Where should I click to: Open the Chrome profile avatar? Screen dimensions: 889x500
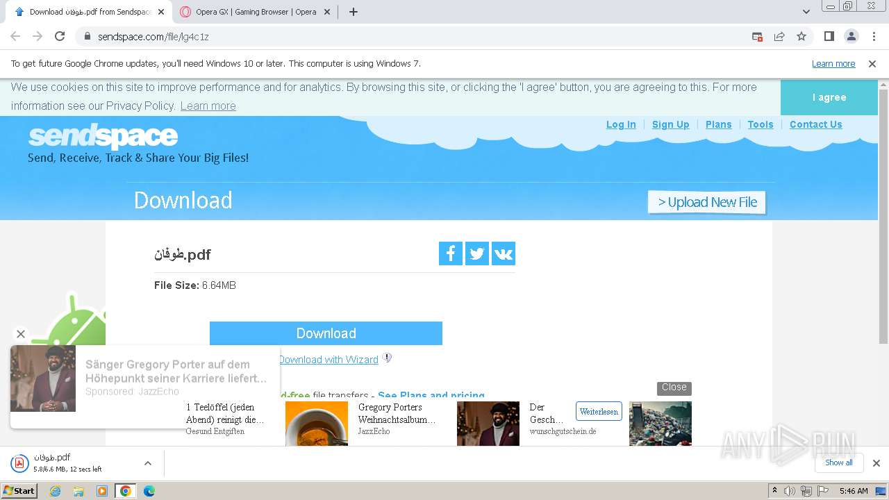pos(851,36)
